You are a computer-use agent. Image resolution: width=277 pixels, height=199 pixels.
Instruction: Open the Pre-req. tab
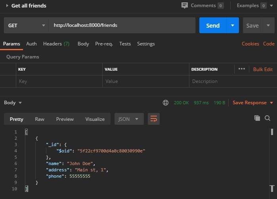coord(104,44)
